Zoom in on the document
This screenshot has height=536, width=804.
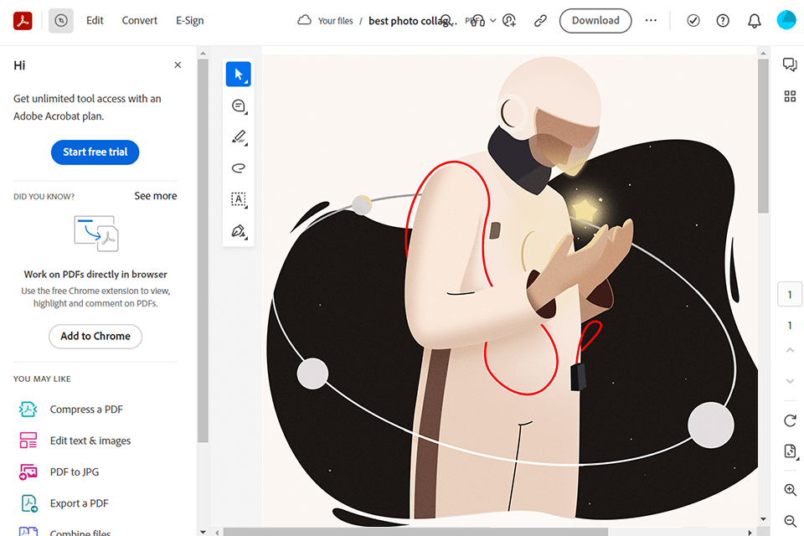point(790,490)
